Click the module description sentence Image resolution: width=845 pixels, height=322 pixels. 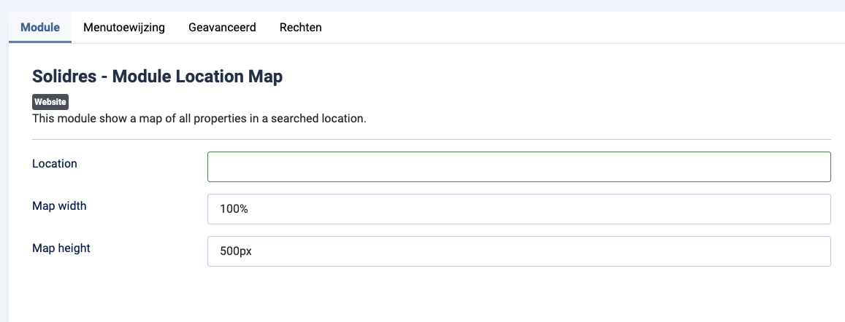point(199,118)
